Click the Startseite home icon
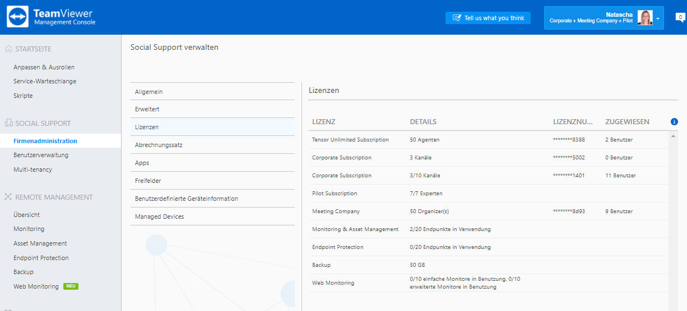 pyautogui.click(x=8, y=49)
